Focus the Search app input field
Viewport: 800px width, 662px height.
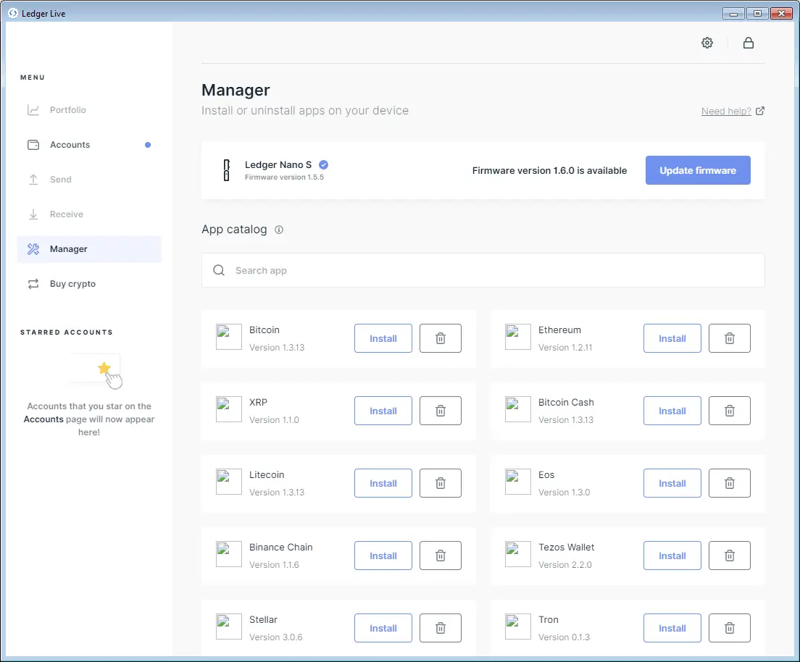[483, 270]
